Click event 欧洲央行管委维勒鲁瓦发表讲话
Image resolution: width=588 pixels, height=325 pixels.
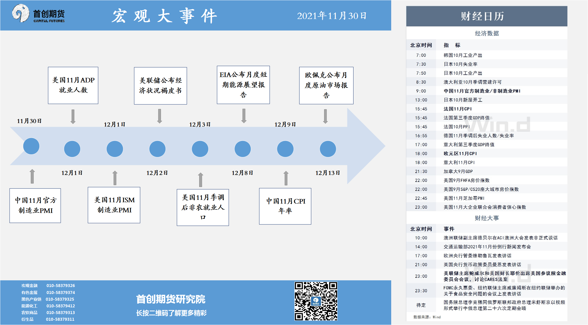click(487, 256)
